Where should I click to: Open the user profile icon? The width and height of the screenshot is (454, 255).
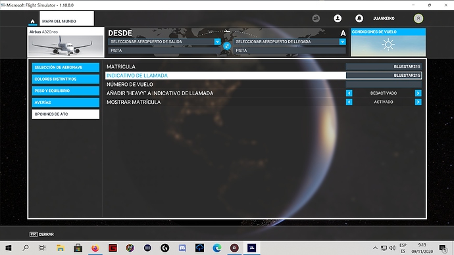point(338,18)
